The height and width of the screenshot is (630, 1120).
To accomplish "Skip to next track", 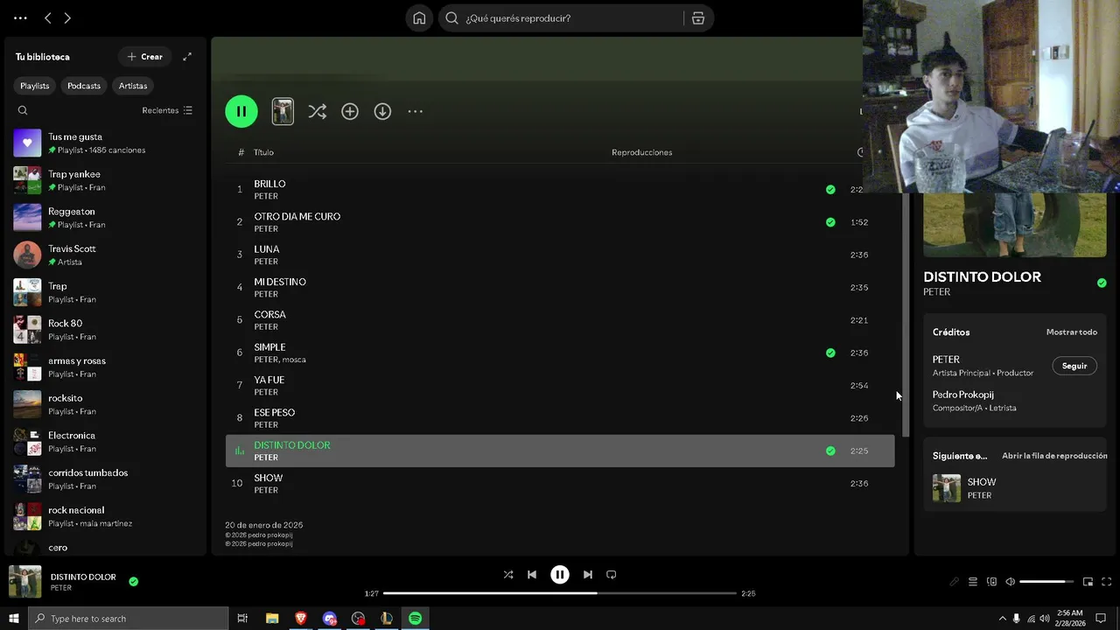I will (x=588, y=575).
